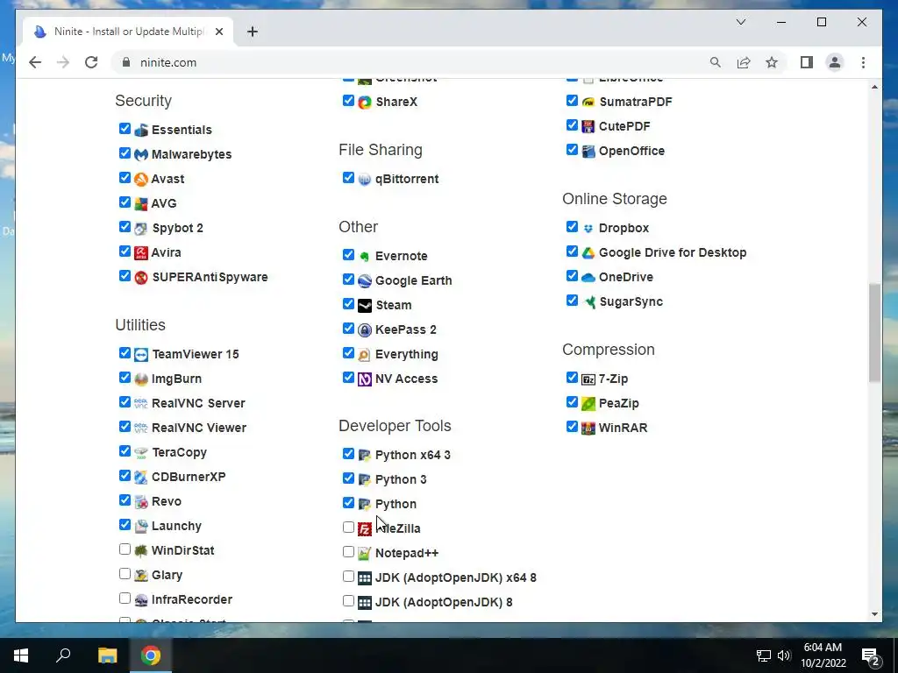Click the CutePDF label
The height and width of the screenshot is (673, 898).
pyautogui.click(x=624, y=126)
